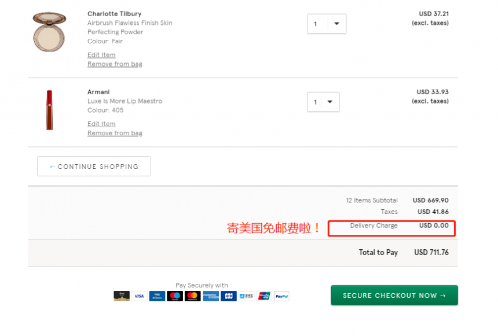
Task: Open the Charlotte Tilbury powder product image
Action: click(49, 32)
